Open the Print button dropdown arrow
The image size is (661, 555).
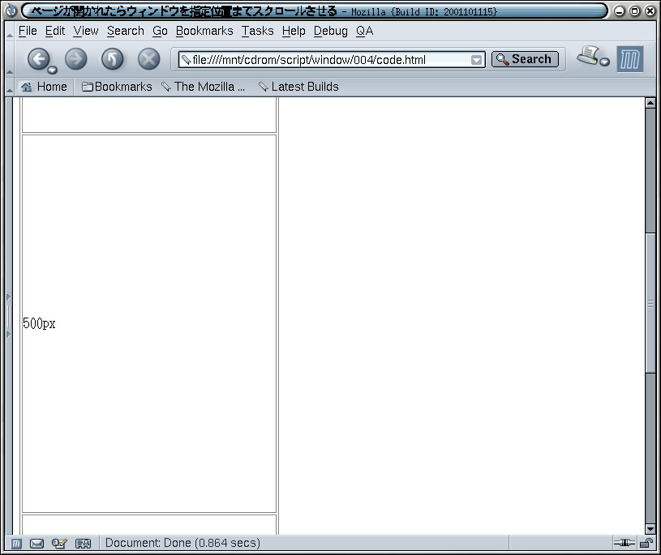tap(605, 62)
